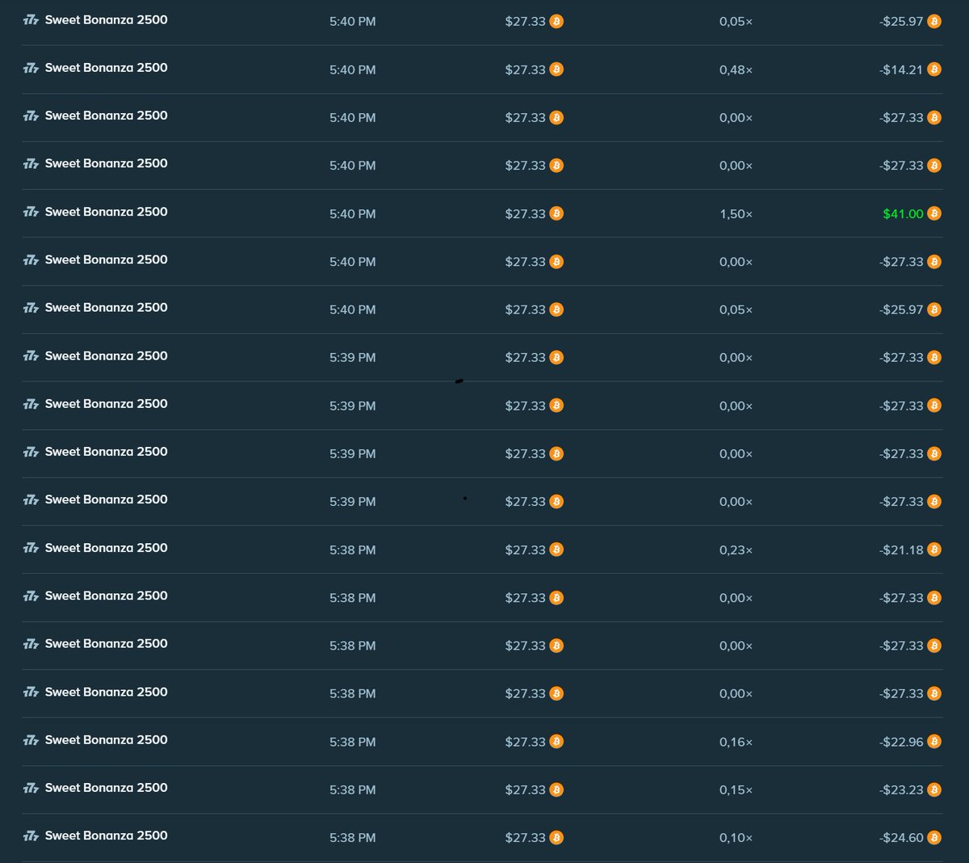The image size is (969, 863).
Task: Click the -$22.96 payout amount
Action: tap(901, 742)
